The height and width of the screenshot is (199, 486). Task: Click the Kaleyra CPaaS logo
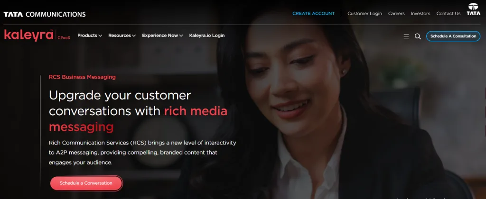(37, 35)
